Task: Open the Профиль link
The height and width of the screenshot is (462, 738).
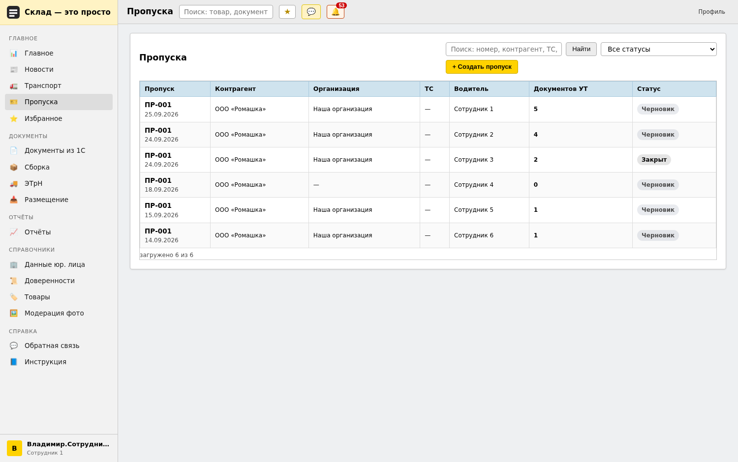Action: [711, 12]
